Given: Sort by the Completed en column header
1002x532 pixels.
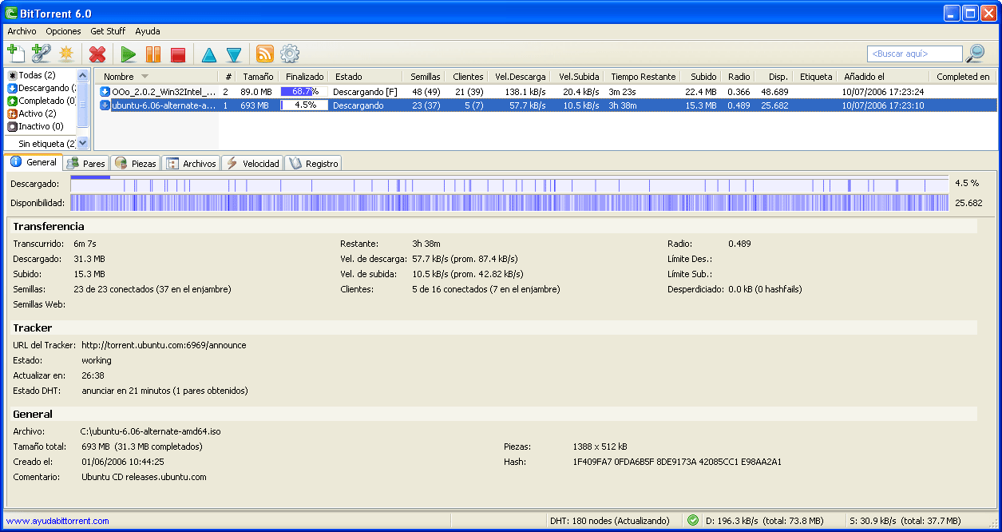Looking at the screenshot, I should point(963,77).
